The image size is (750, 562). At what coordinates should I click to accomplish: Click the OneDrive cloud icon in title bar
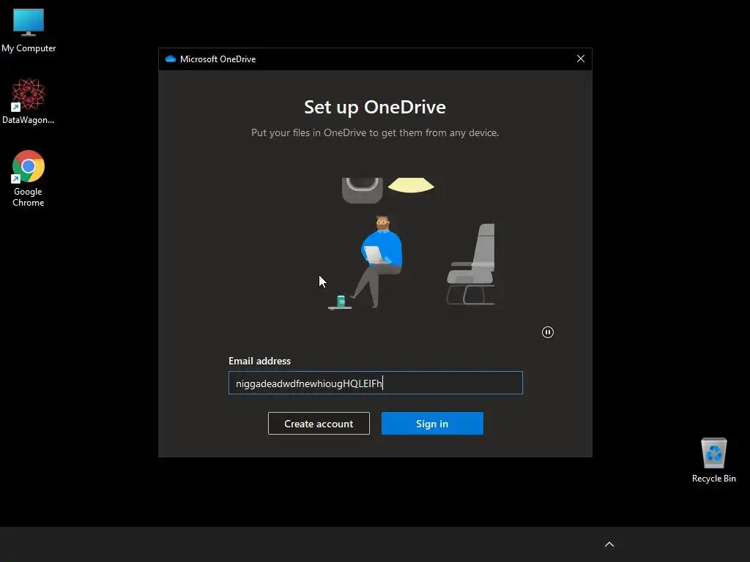170,59
